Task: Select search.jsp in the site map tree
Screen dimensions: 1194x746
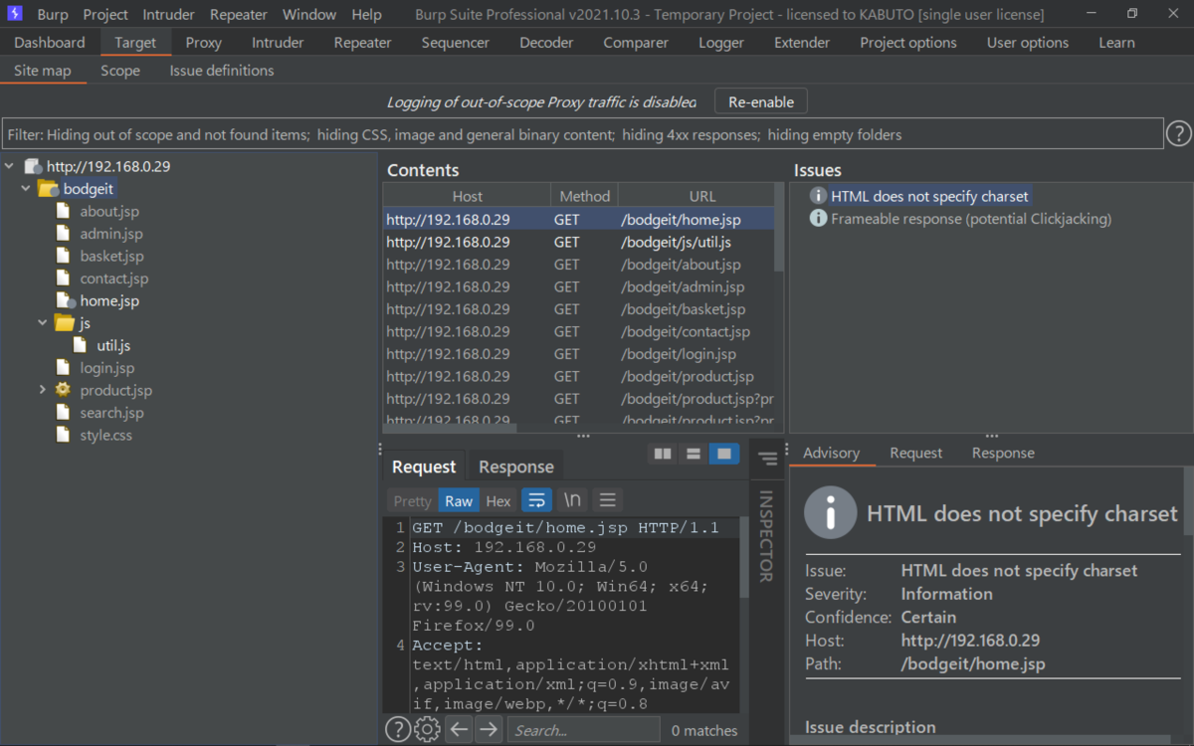Action: [111, 413]
